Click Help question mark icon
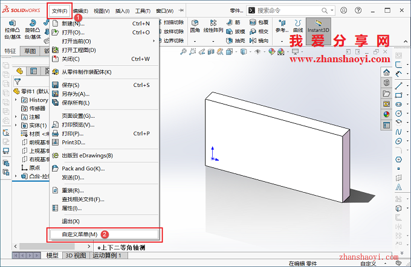This screenshot has width=411, height=267. pos(358,10)
